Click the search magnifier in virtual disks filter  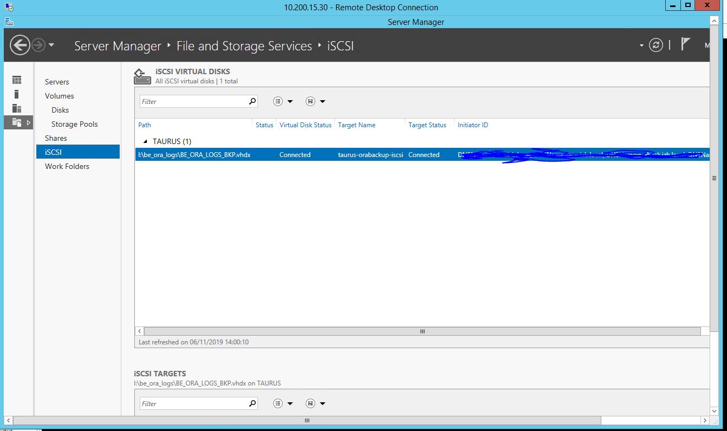252,101
